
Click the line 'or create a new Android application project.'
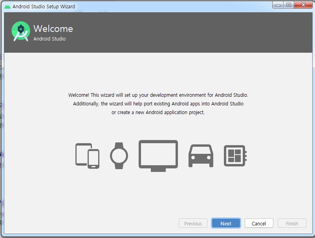[x=158, y=112]
